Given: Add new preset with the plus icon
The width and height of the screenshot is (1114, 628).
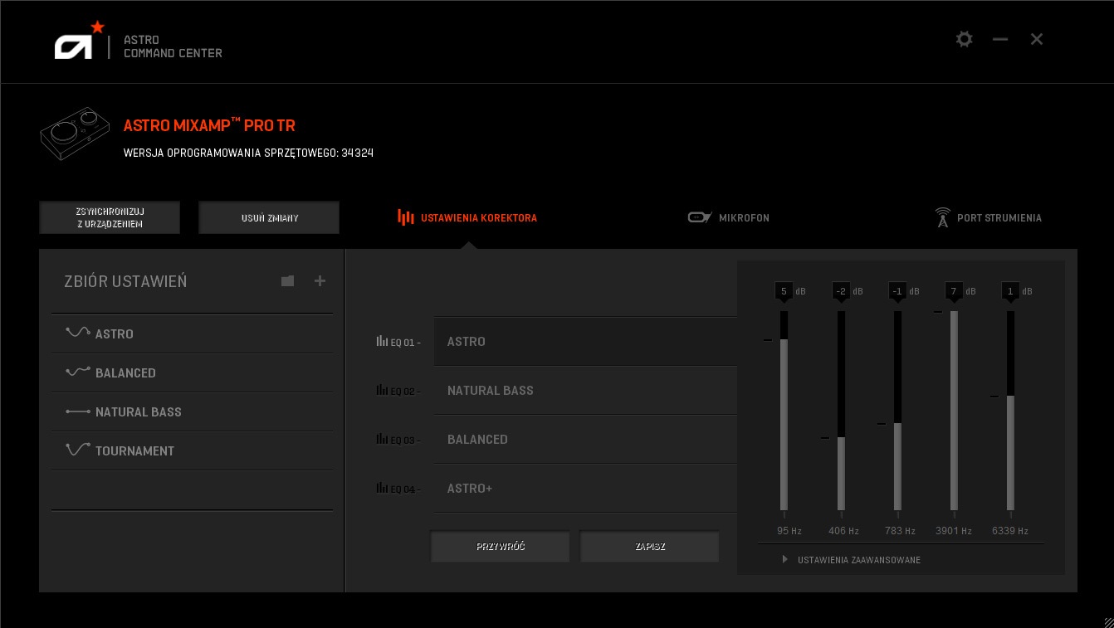Looking at the screenshot, I should [320, 281].
